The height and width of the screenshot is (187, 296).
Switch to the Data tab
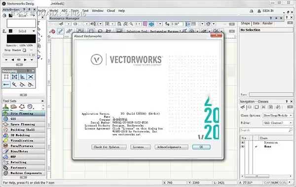click(x=256, y=23)
